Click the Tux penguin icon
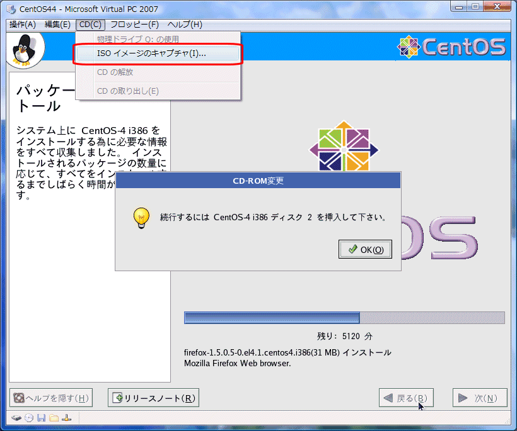 pyautogui.click(x=23, y=50)
